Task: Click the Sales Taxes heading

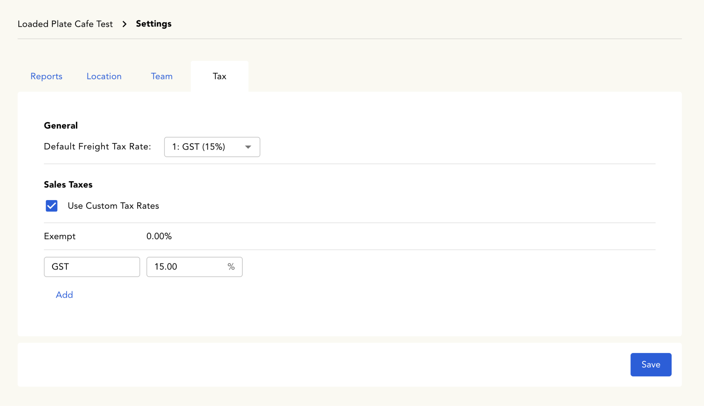Action: point(68,185)
